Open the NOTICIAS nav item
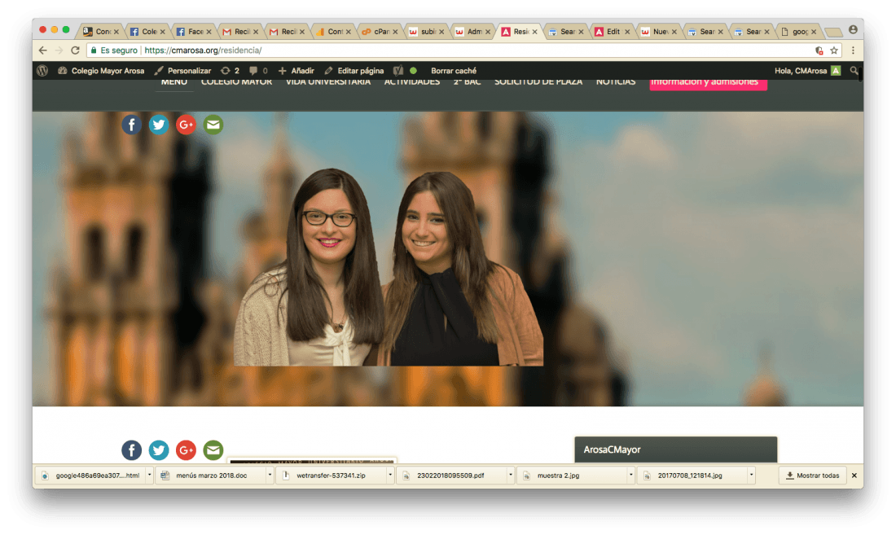 point(616,82)
